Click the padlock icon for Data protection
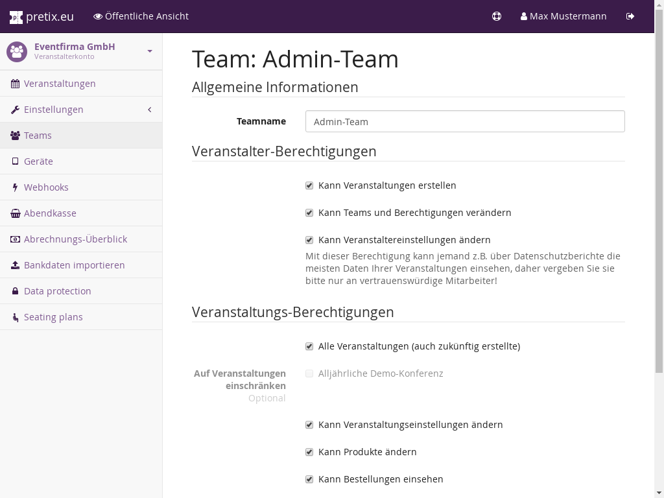The width and height of the screenshot is (664, 498). tap(16, 291)
